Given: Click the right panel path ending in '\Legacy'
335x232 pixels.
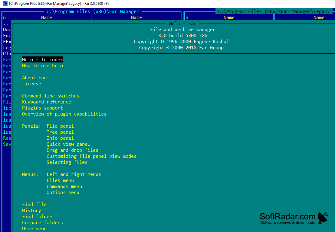Looking at the screenshot, I should pos(274,11).
